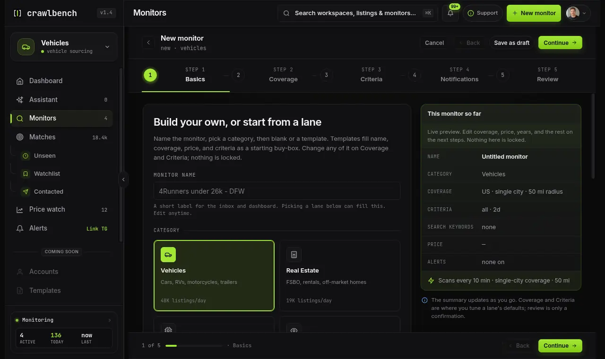The image size is (605, 359).
Task: Click the 'COMING SOON' label
Action: tap(61, 252)
